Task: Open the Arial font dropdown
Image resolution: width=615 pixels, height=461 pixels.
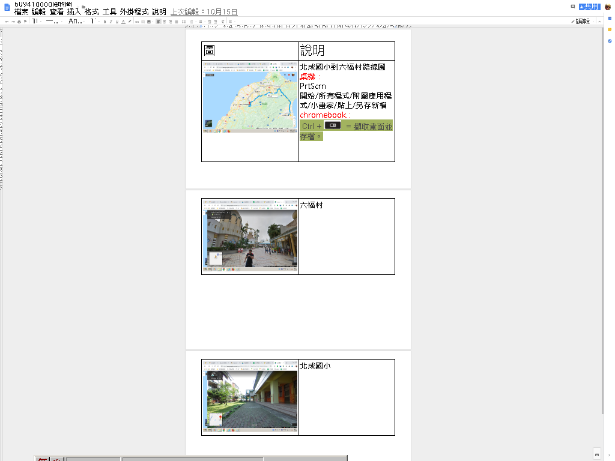Action: (76, 21)
